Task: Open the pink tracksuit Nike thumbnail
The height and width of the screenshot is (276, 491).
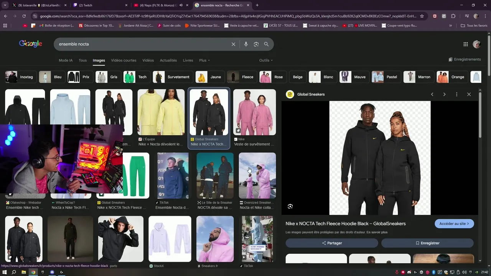Action: point(254,112)
